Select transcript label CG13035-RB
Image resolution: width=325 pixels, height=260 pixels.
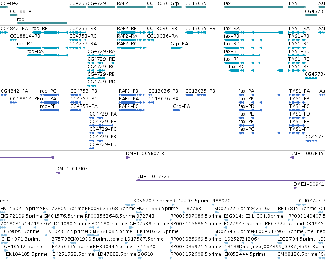click(200, 29)
